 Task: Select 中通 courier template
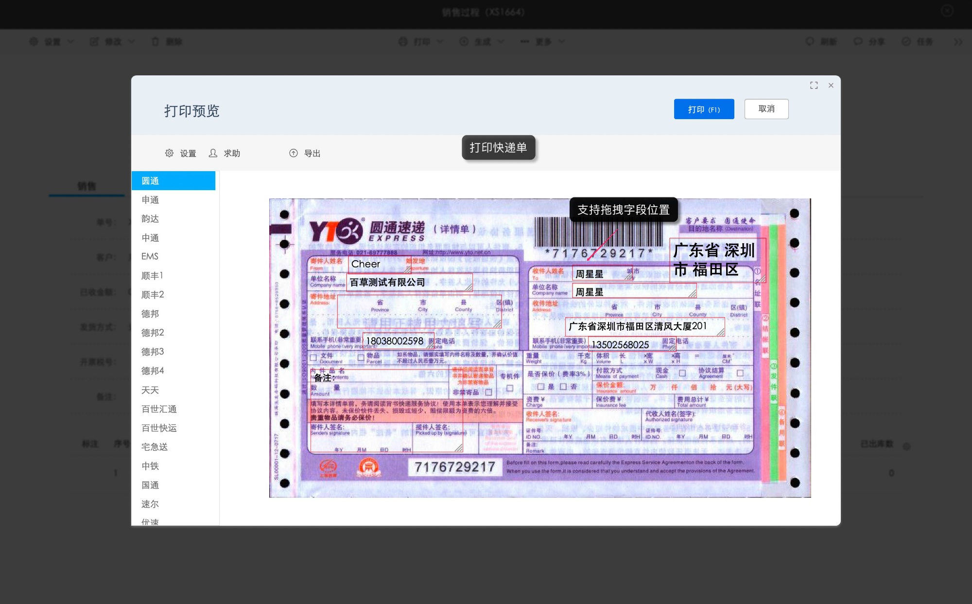[x=174, y=238]
